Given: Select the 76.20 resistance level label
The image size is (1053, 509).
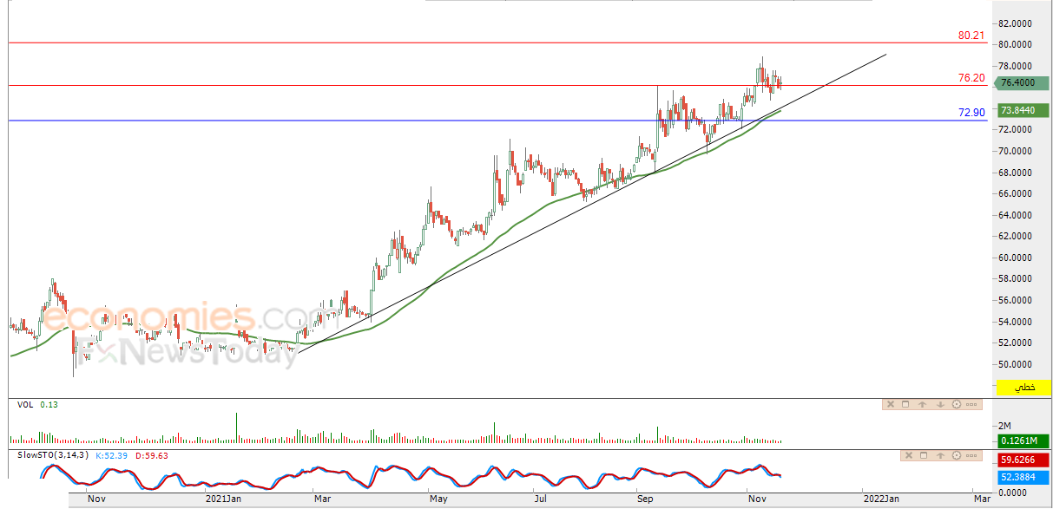Looking at the screenshot, I should point(971,77).
